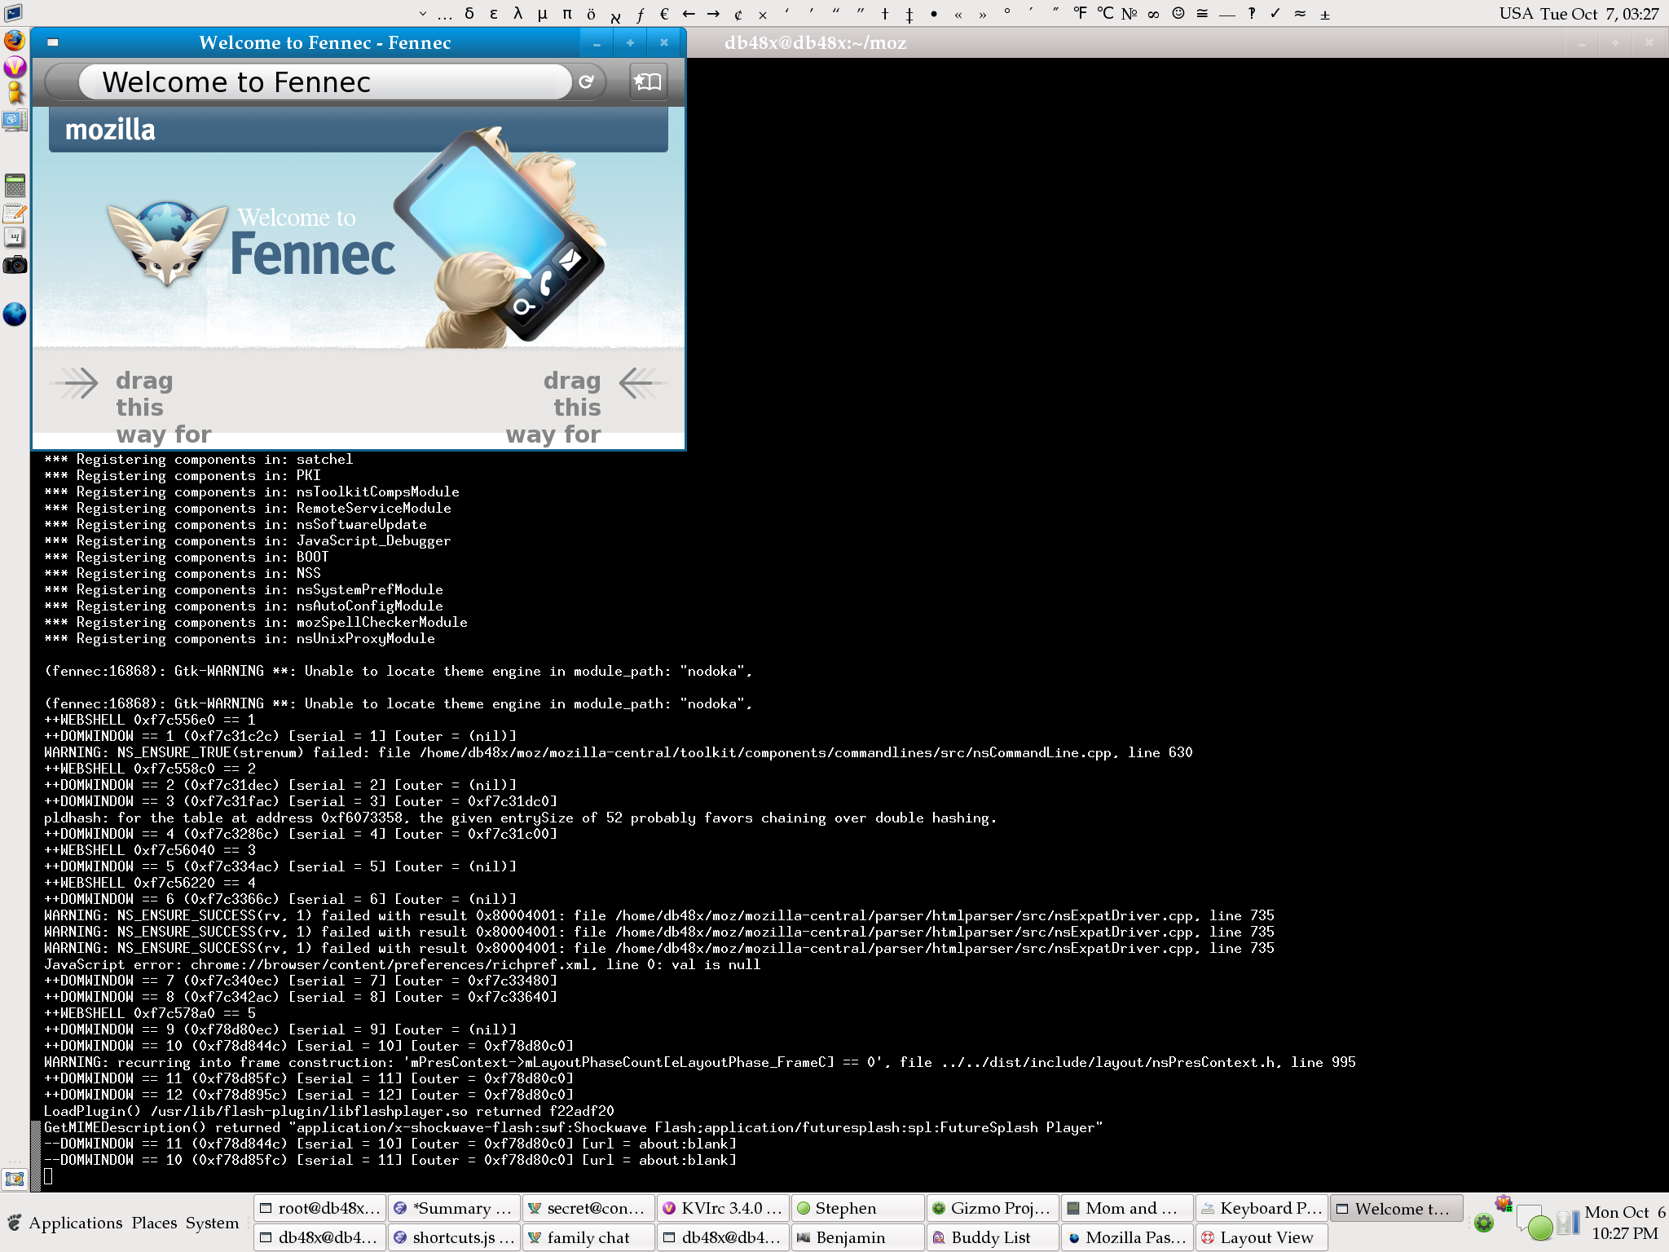Switch to Layout View in taskbar
This screenshot has width=1669, height=1252.
pyautogui.click(x=1262, y=1237)
